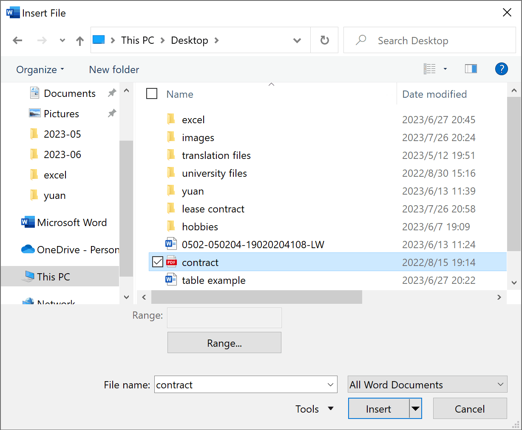
Task: Open the Help question mark icon
Action: click(501, 69)
